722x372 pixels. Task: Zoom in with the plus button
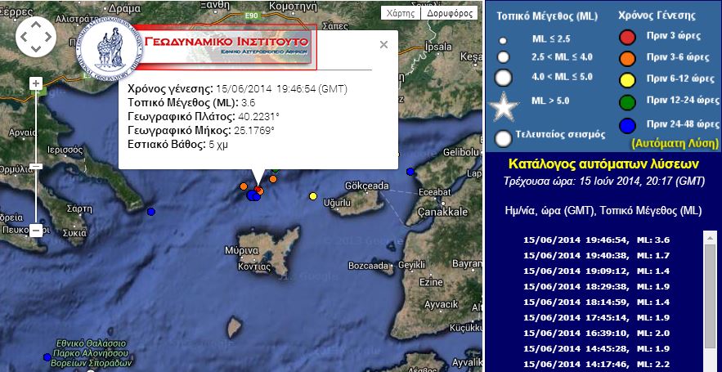click(x=36, y=83)
